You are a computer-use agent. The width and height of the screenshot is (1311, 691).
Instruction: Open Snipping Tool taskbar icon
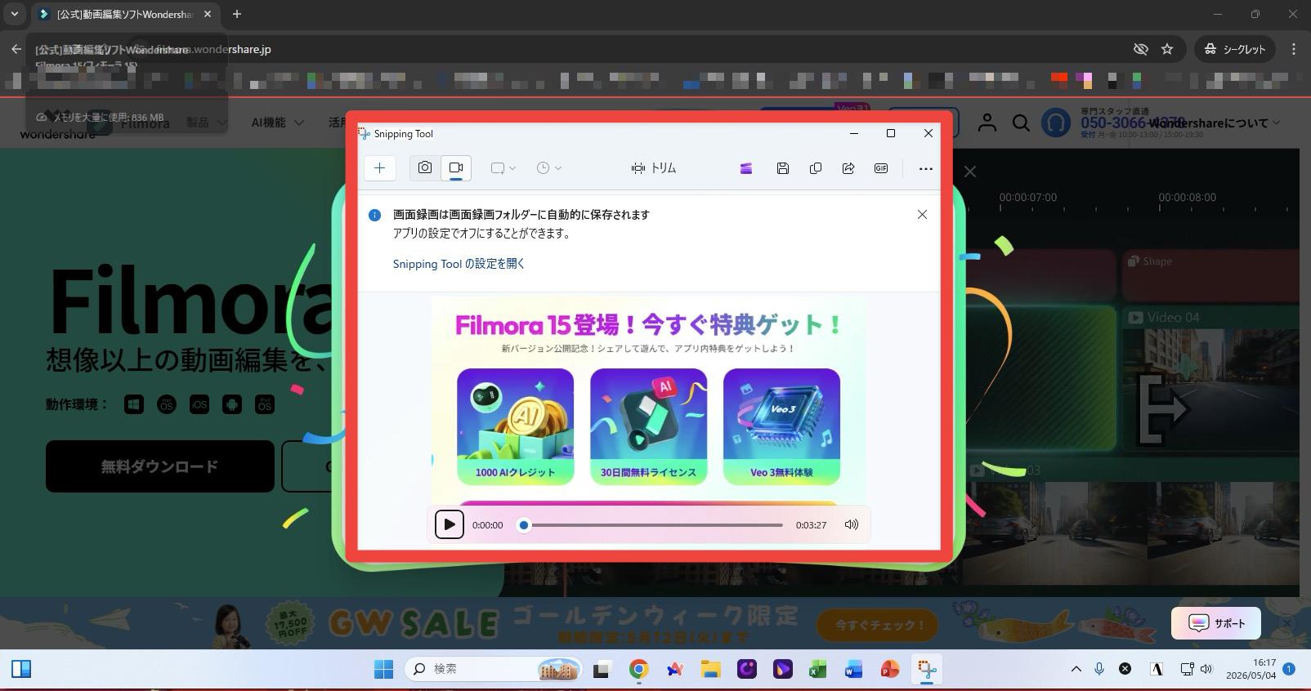coord(926,670)
